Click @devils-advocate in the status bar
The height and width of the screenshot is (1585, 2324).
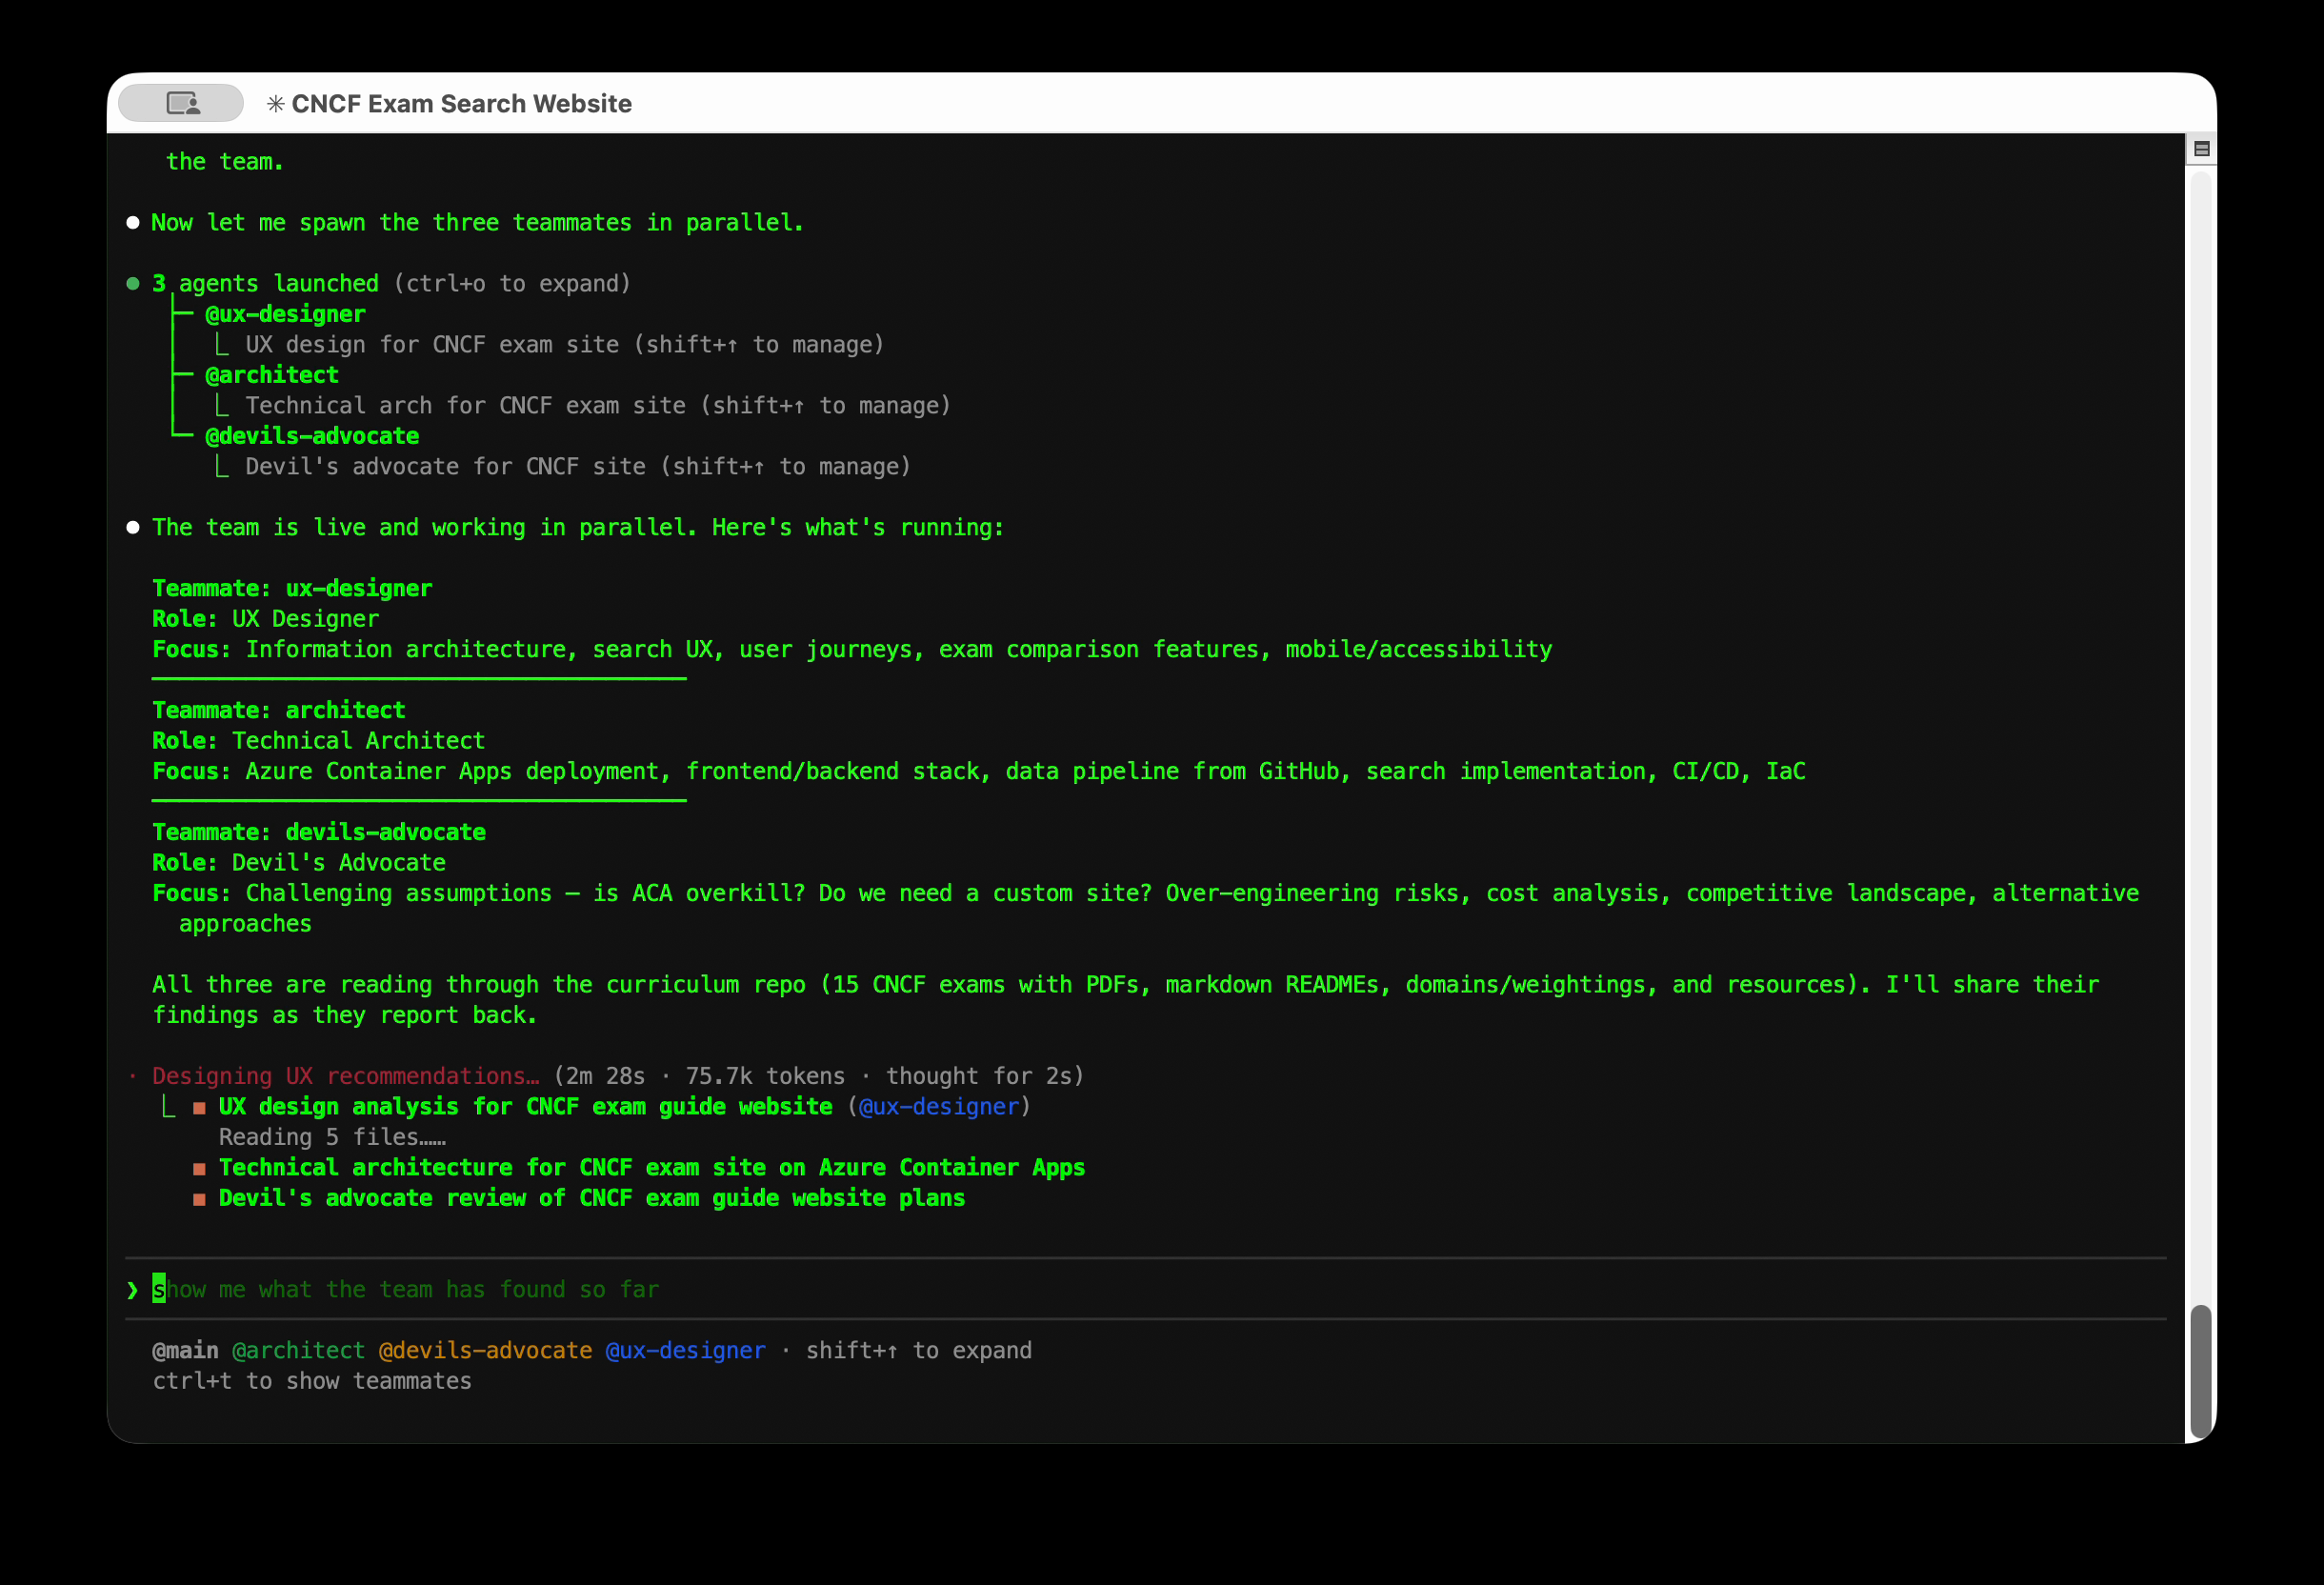(x=487, y=1349)
